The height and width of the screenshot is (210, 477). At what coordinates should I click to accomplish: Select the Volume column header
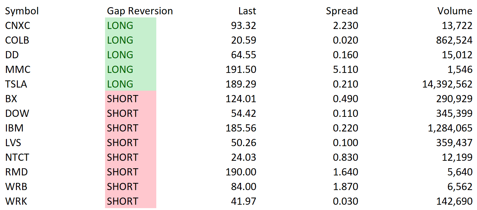click(455, 11)
